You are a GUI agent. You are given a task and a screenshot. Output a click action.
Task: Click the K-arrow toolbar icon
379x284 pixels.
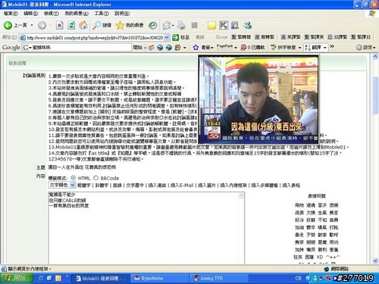224,25
